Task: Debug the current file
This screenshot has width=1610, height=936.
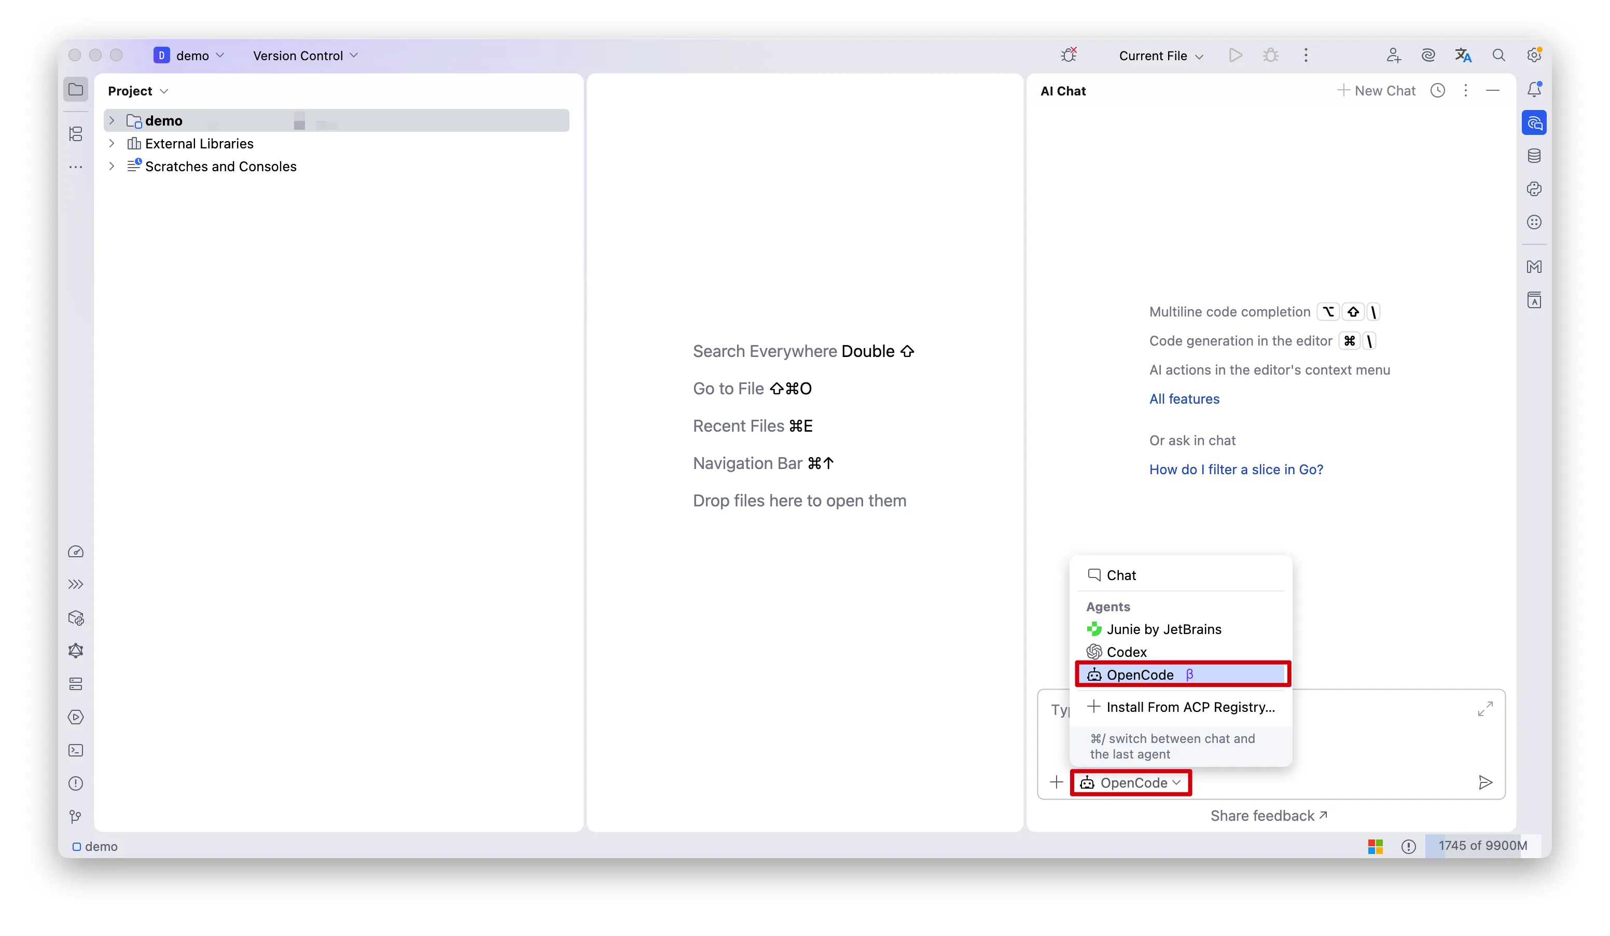Action: 1270,56
